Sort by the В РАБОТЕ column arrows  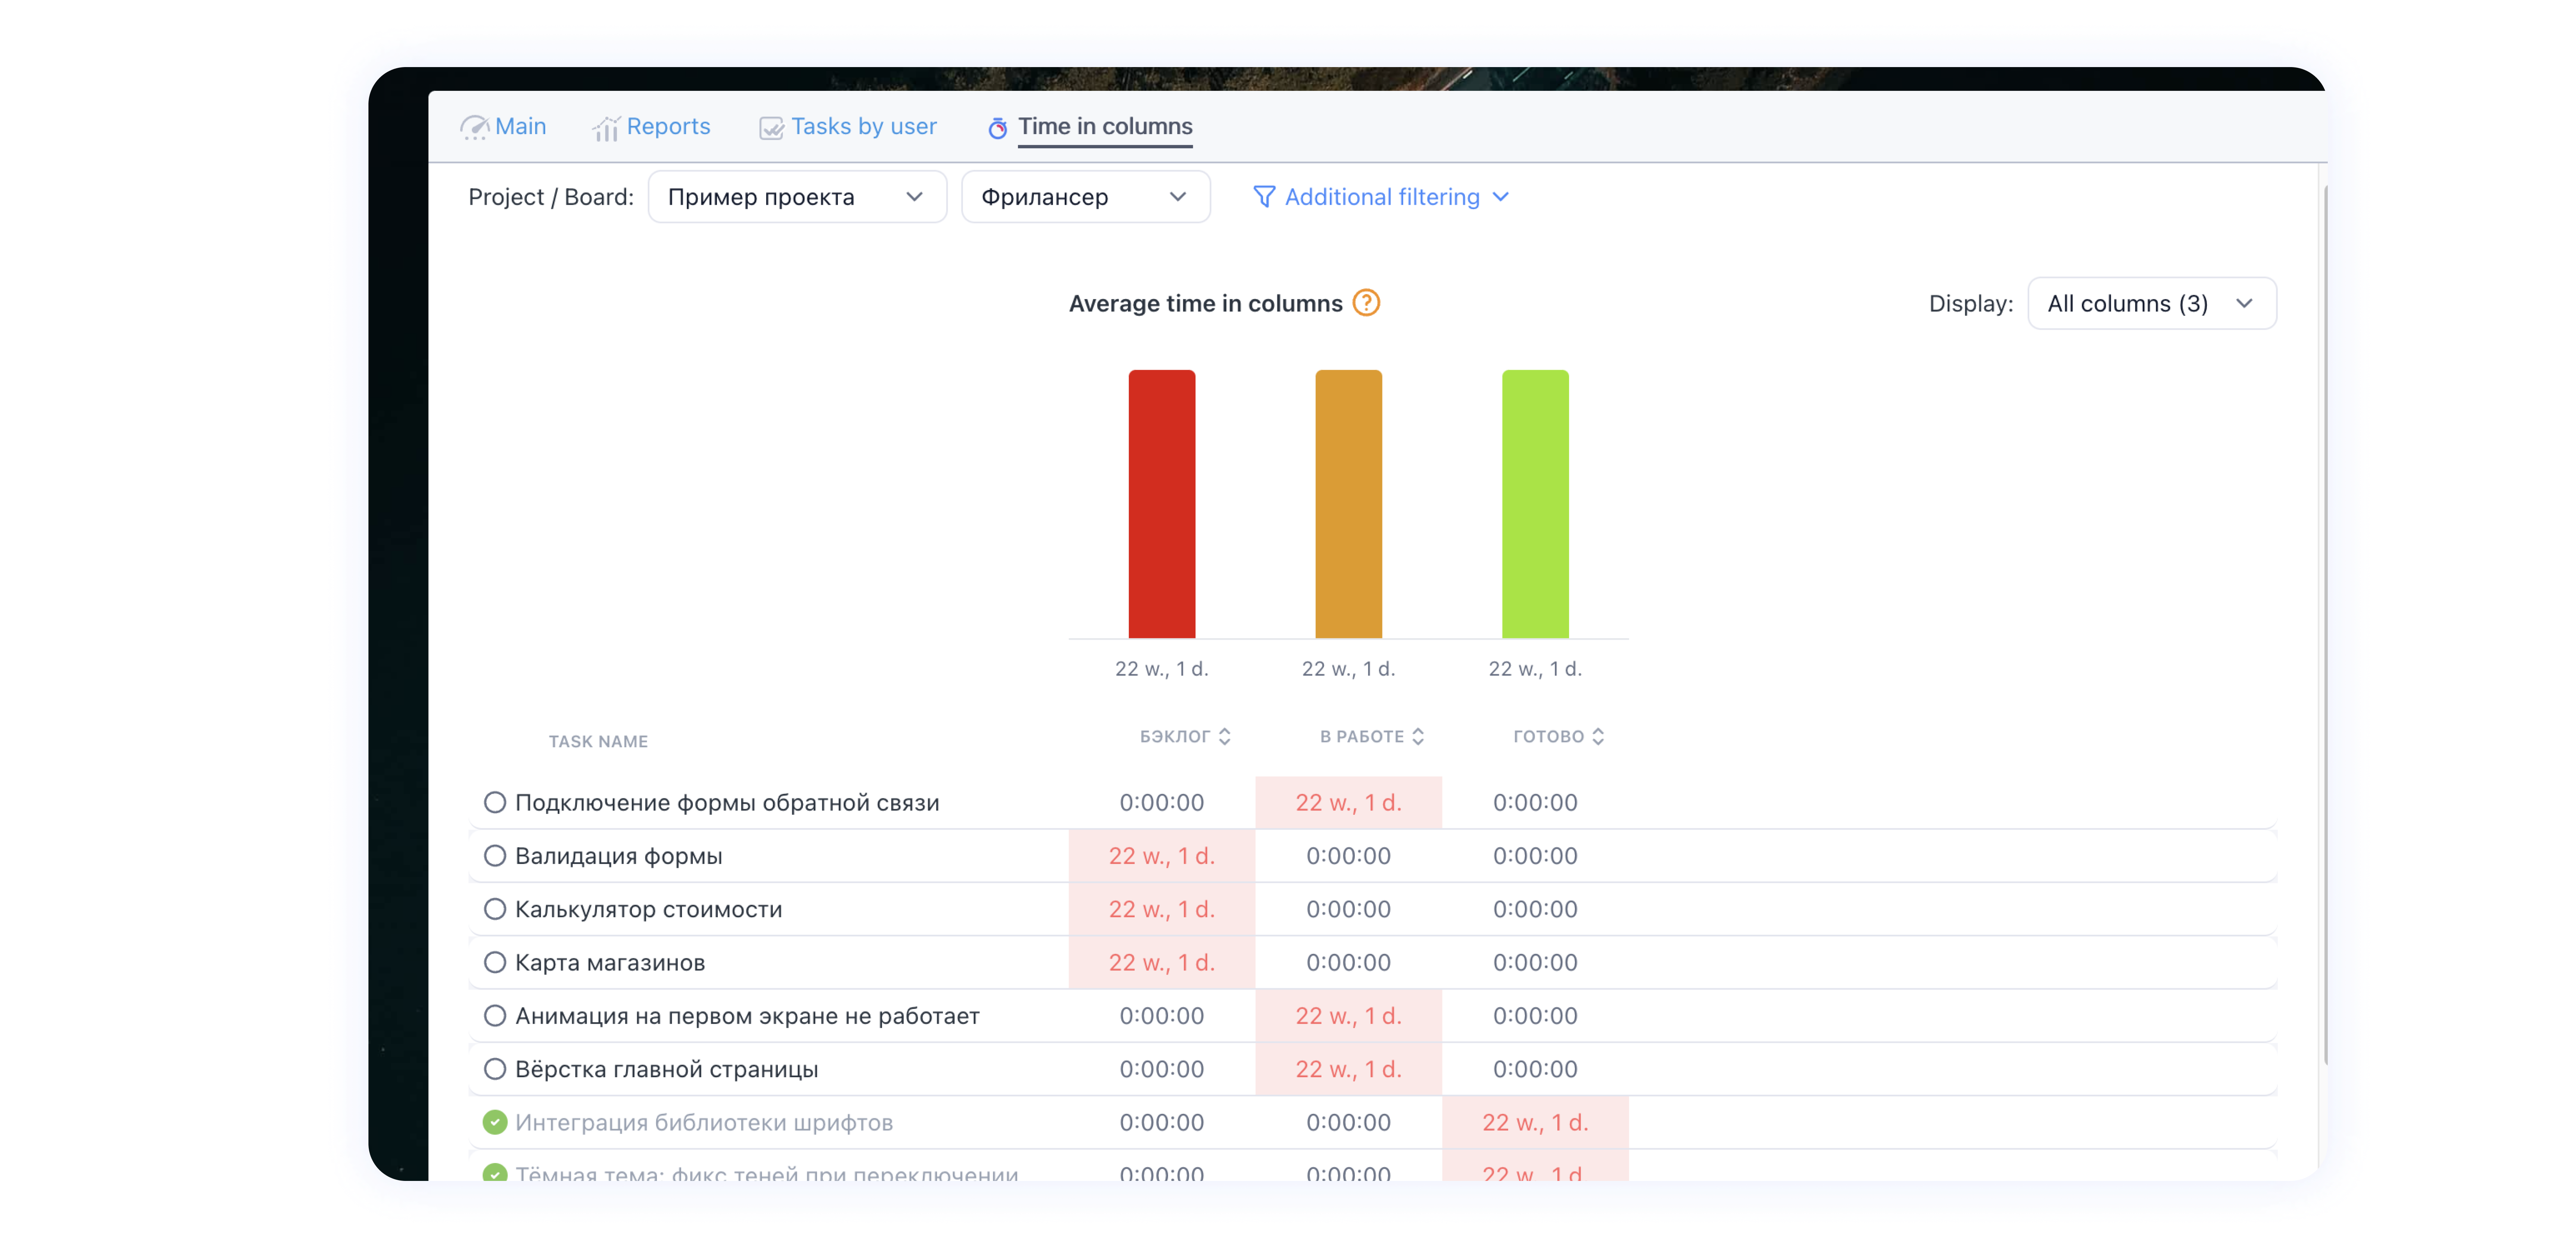coord(1417,736)
